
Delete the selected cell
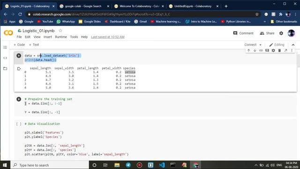(279, 50)
